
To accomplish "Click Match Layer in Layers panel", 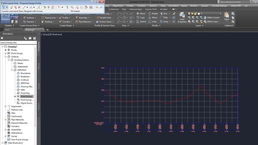I will [x=211, y=21].
